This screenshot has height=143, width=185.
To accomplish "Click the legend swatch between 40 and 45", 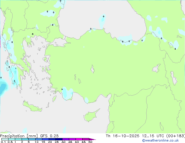I will pos(79,139).
